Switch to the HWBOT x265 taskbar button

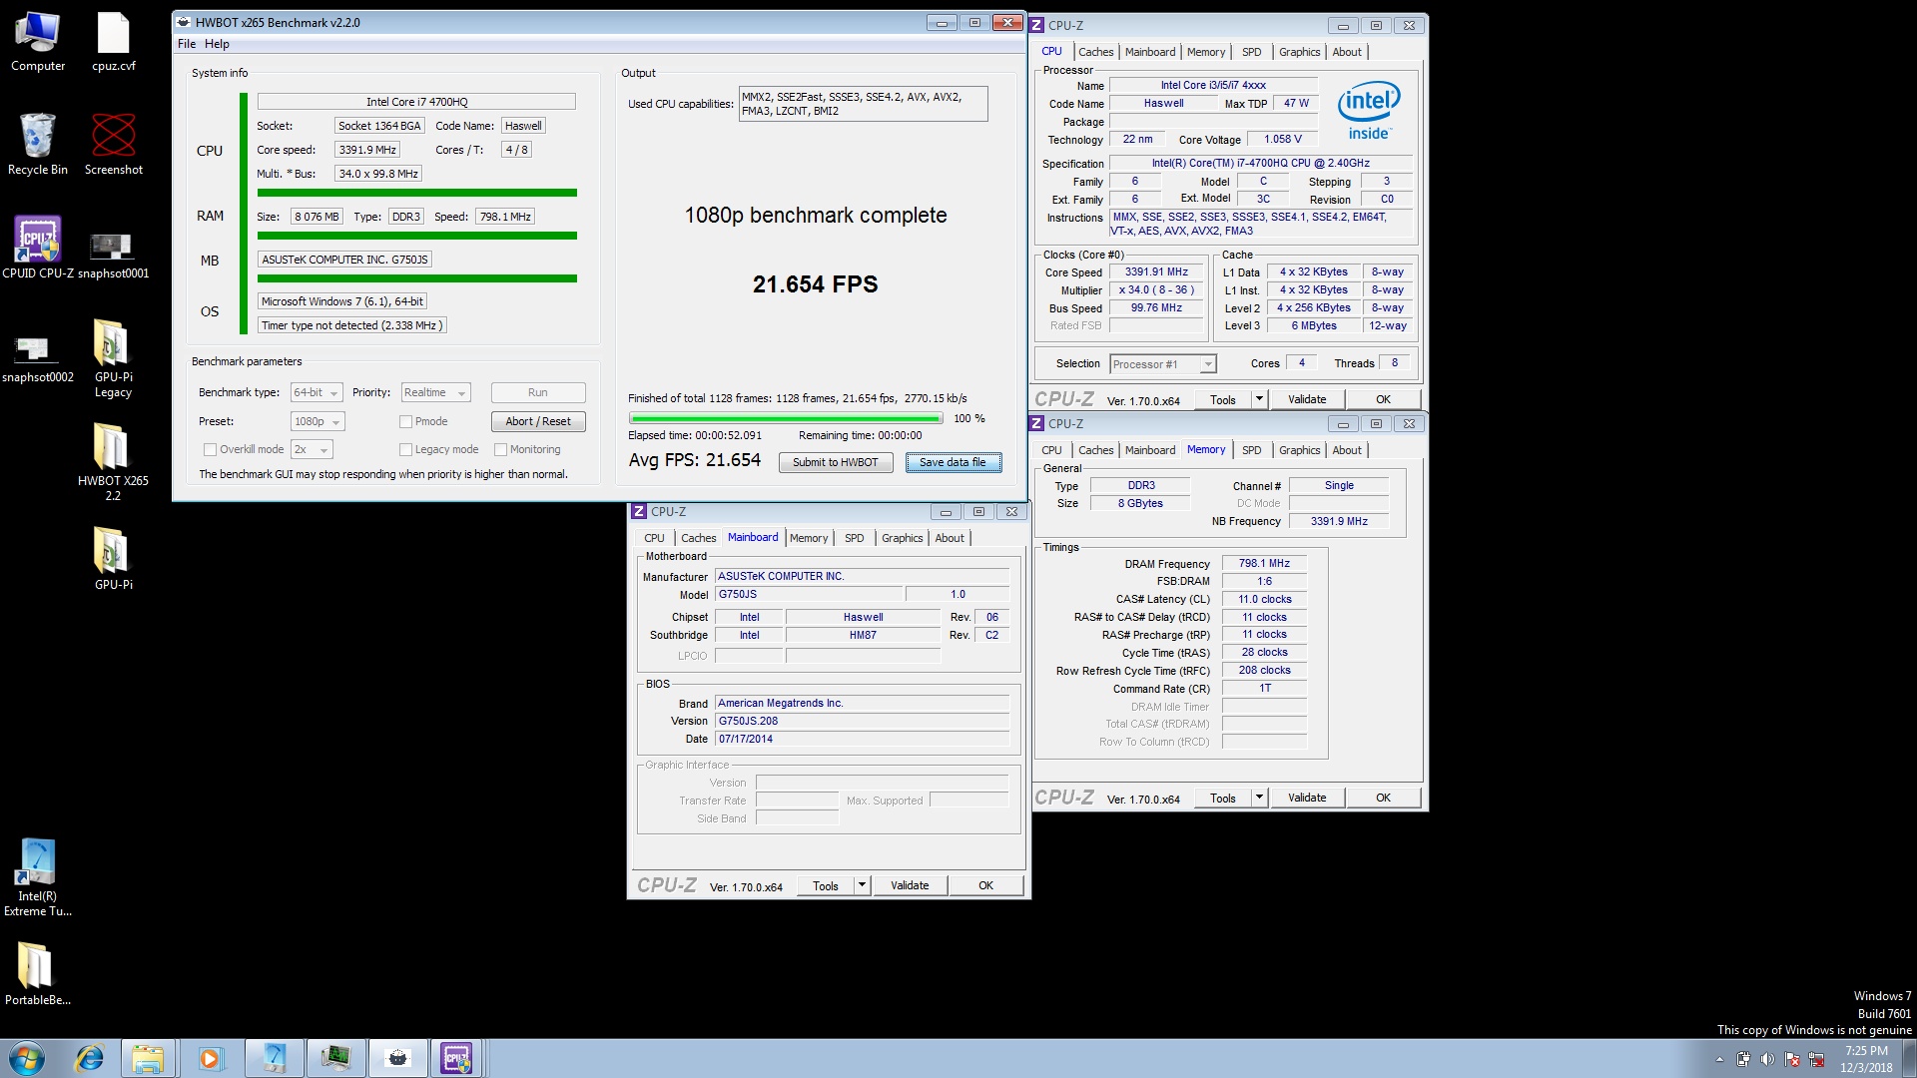[x=397, y=1058]
